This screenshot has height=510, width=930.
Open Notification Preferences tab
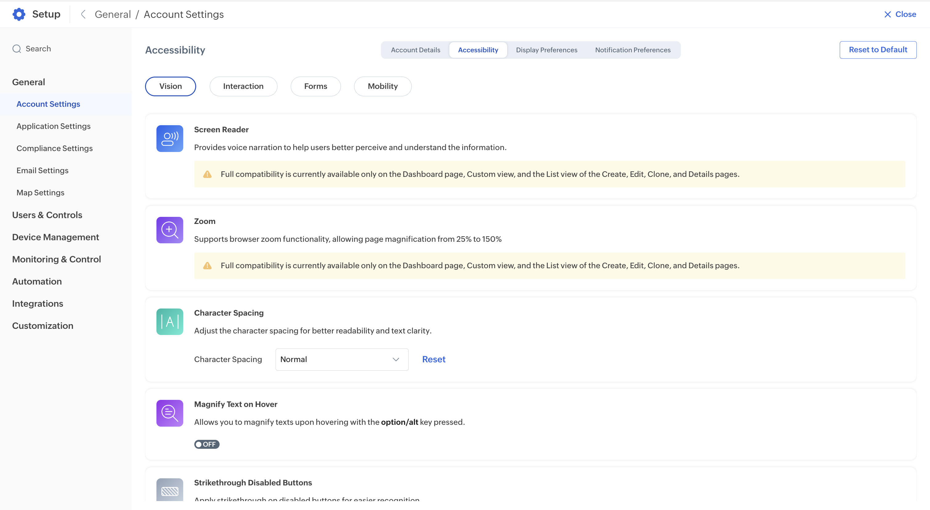point(633,50)
